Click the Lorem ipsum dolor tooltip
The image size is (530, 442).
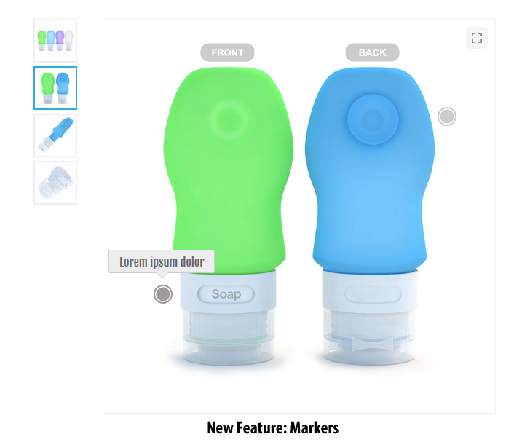tap(162, 261)
